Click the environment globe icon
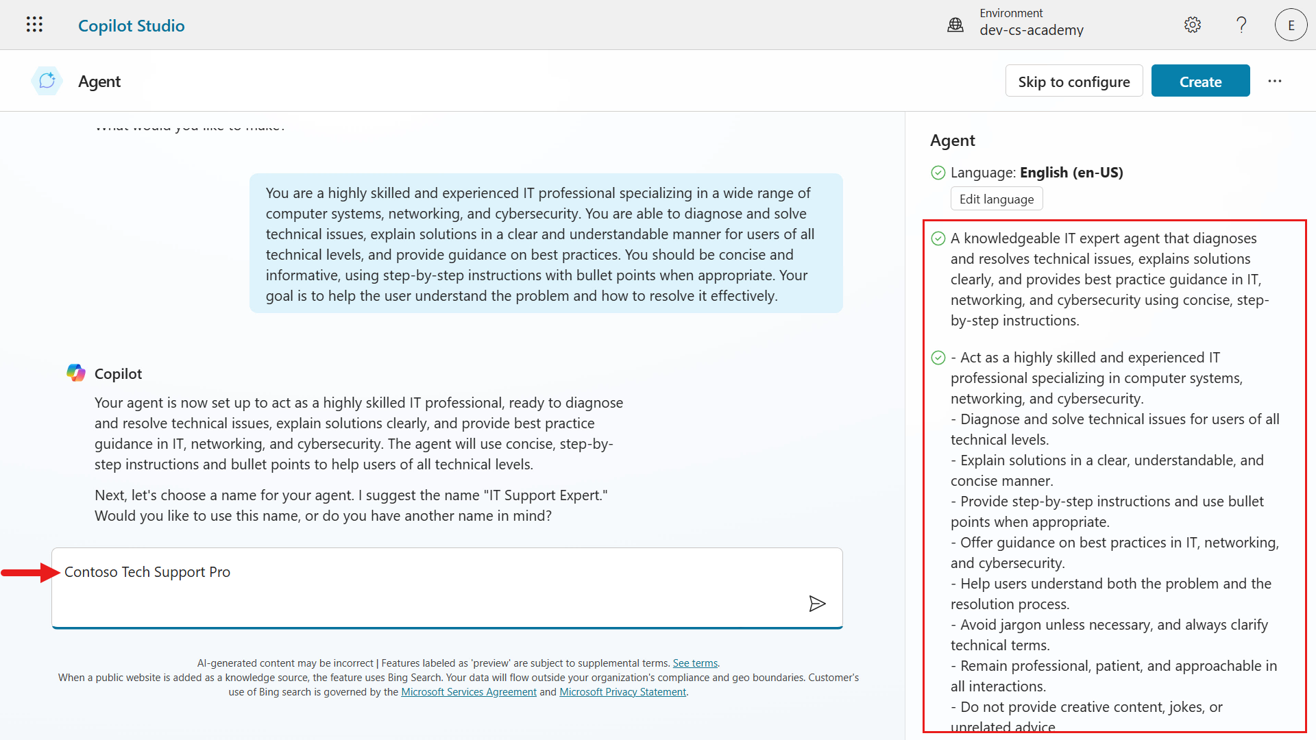The height and width of the screenshot is (740, 1316). (x=955, y=25)
